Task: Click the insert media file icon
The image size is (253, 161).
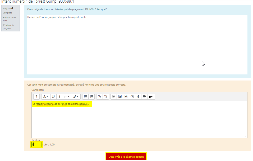Action: 126,97
